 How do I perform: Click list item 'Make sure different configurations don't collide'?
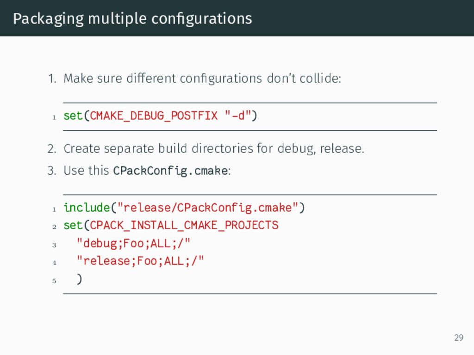[202, 79]
